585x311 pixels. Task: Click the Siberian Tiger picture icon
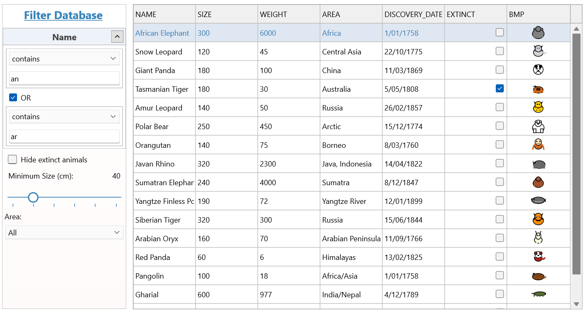[x=538, y=220]
